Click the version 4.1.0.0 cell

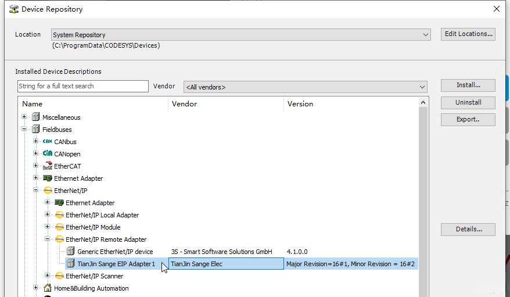tap(297, 252)
